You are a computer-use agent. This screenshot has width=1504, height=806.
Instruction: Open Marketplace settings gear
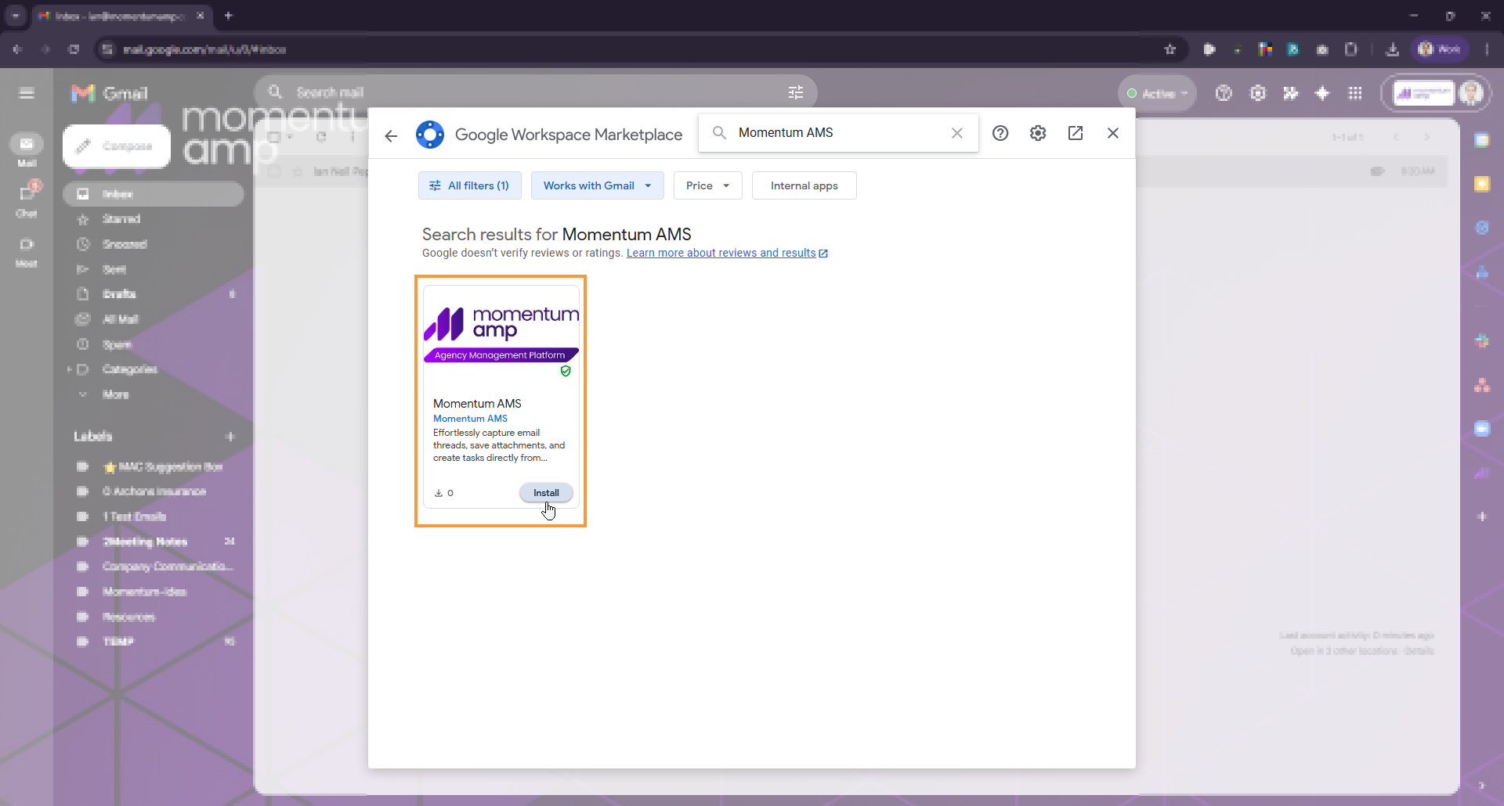(1038, 133)
